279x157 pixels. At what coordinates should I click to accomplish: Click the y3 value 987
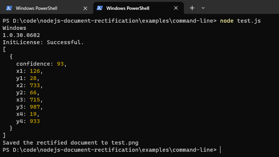coord(35,107)
